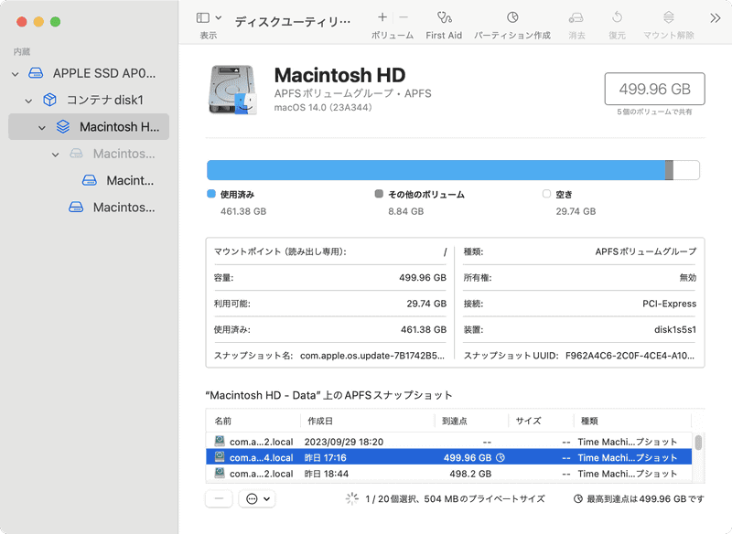
Task: Click the clock icon next to 499.96 GB tidemark
Action: point(501,457)
